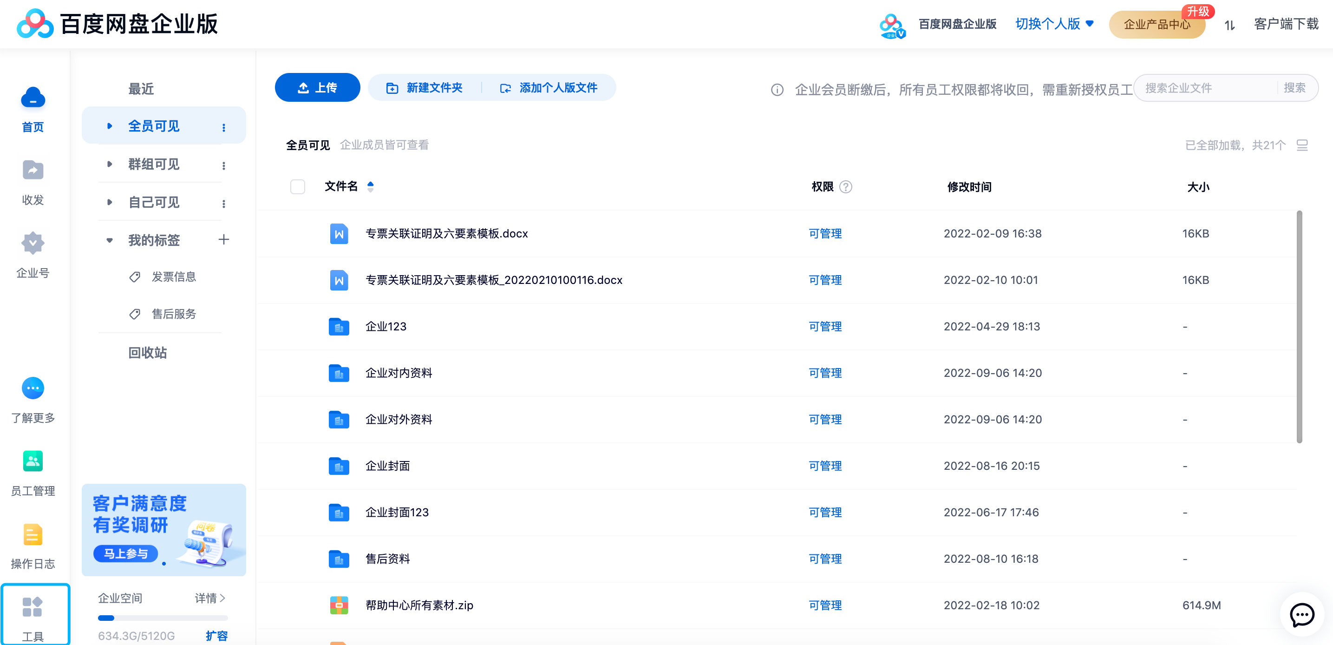The image size is (1333, 645).
Task: Open customer service chat bubble icon
Action: (1302, 614)
